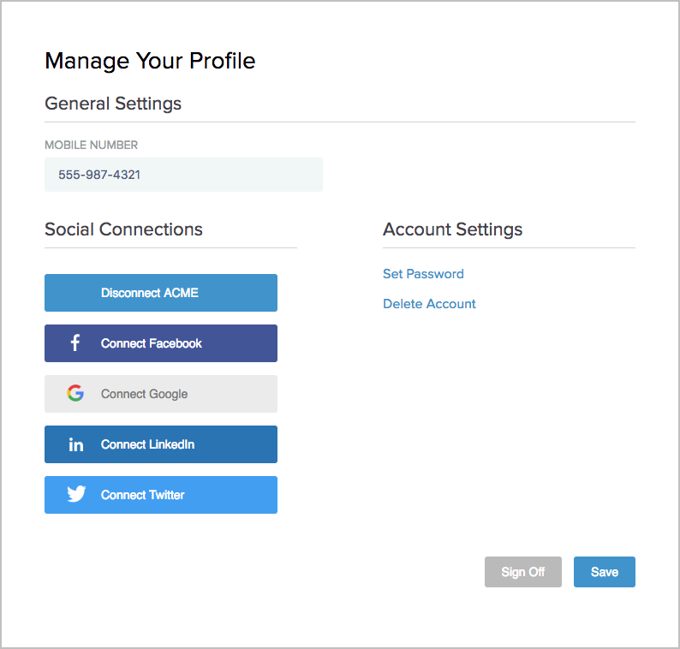Click the Account Settings heading
The image size is (680, 649).
pos(452,229)
